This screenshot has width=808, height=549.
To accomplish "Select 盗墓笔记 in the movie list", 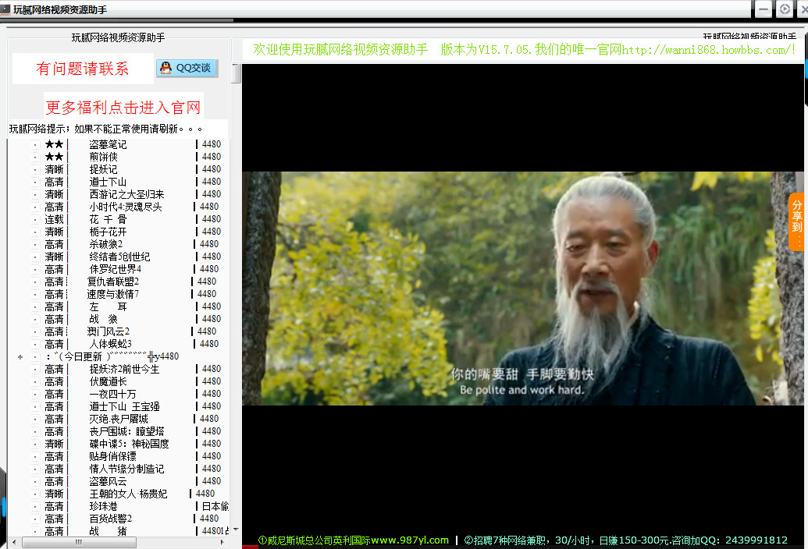I will point(108,144).
